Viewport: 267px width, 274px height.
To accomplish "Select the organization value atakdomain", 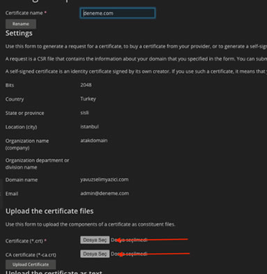I will (94, 140).
